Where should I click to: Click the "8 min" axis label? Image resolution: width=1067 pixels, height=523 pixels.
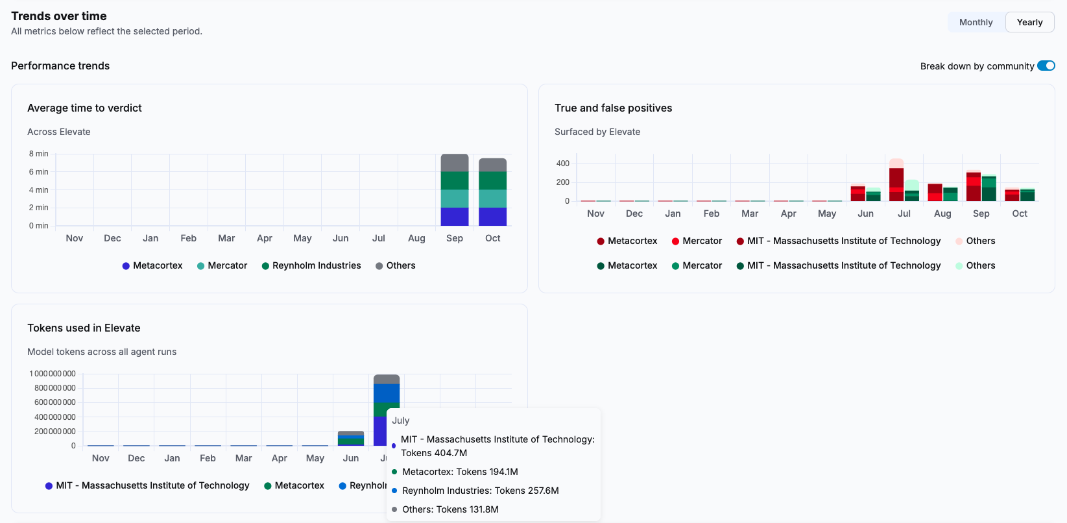point(39,154)
